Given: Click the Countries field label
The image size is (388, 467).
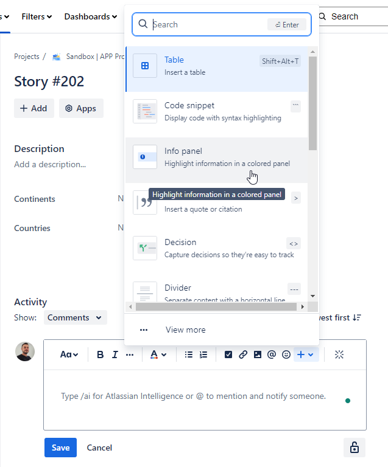Looking at the screenshot, I should click(32, 228).
